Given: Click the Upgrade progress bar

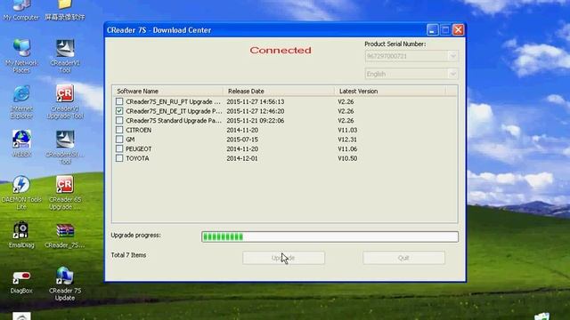Looking at the screenshot, I should (330, 237).
